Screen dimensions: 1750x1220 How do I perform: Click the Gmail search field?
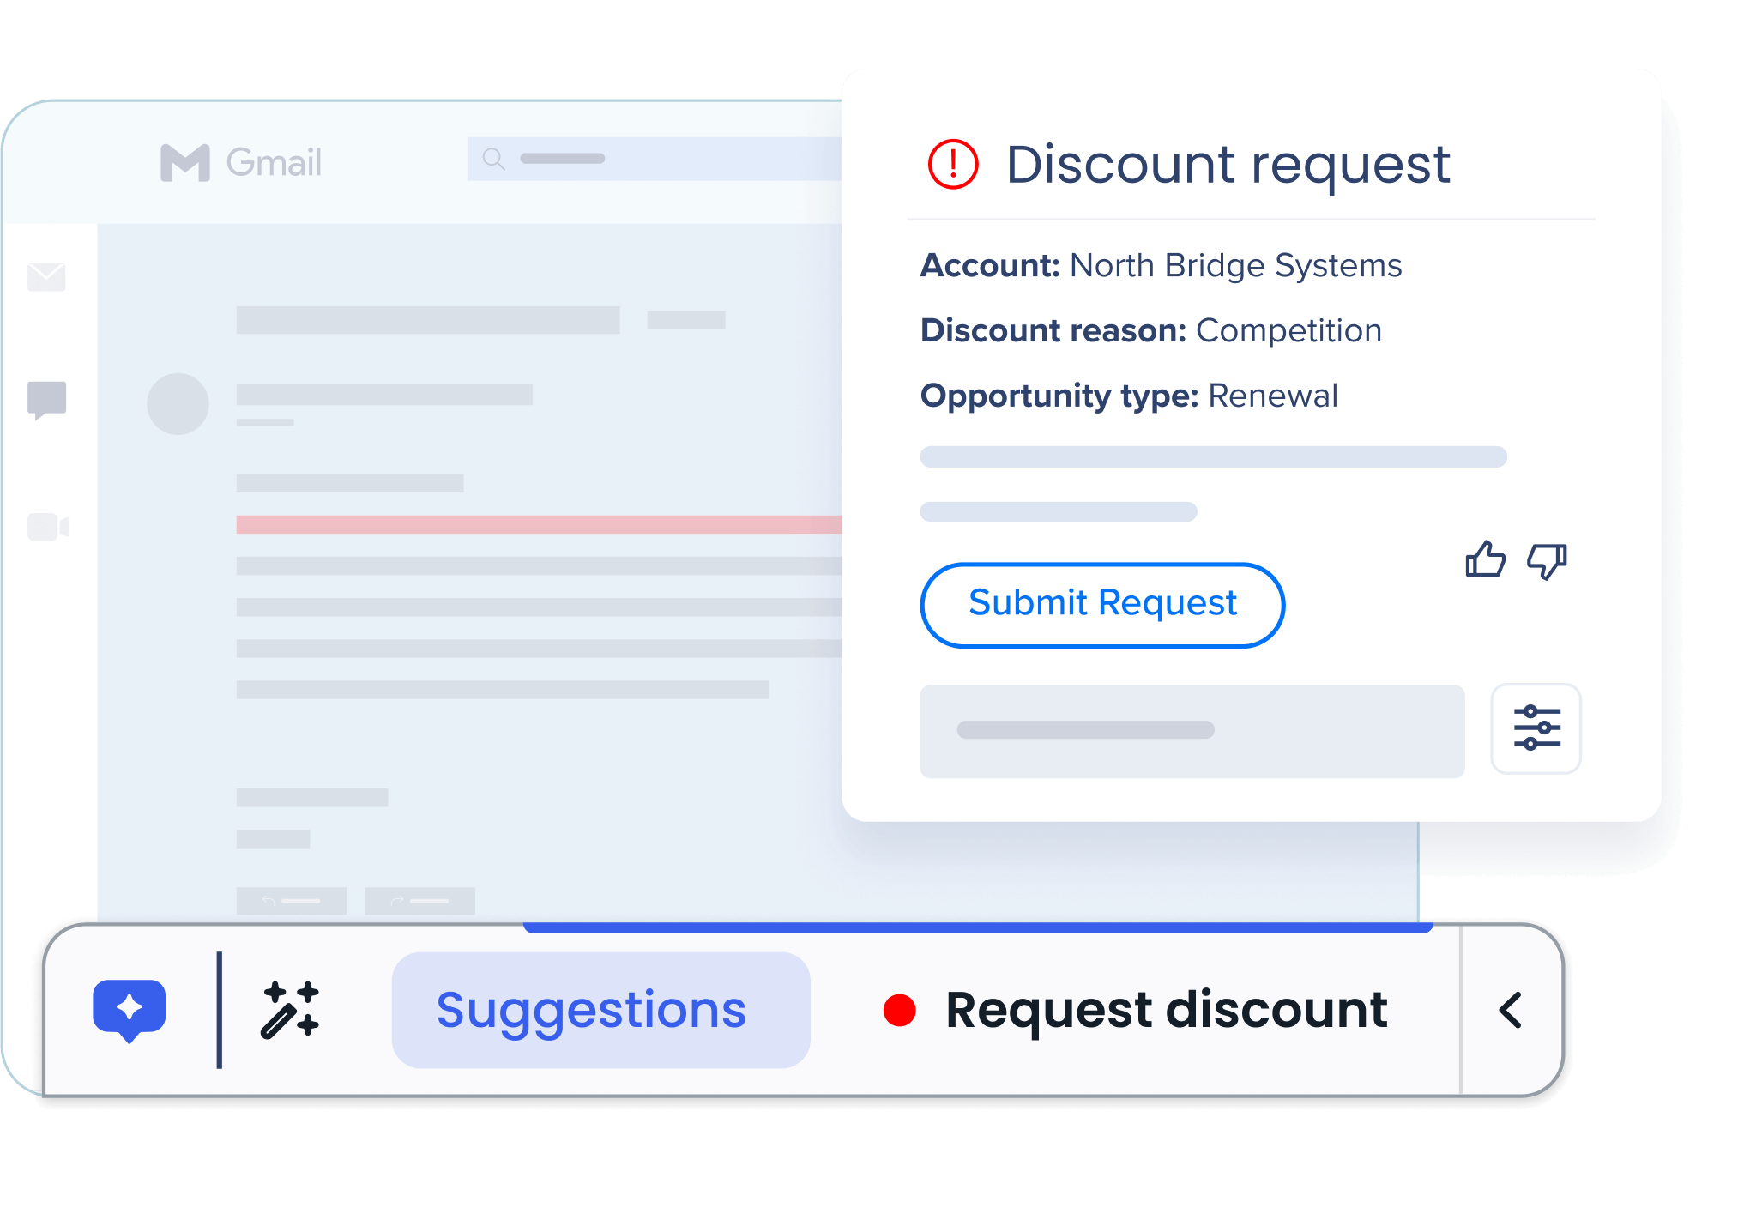click(654, 159)
